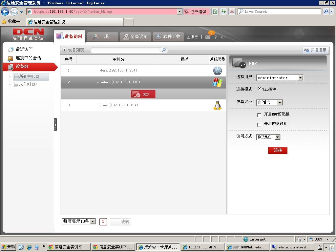Click the IE Back navigation arrow

[5, 11]
